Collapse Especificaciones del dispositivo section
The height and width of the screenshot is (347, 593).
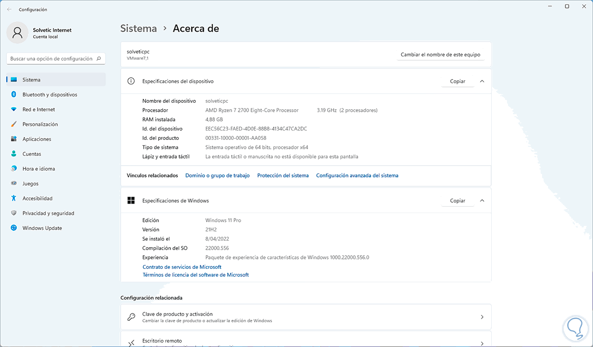point(482,81)
